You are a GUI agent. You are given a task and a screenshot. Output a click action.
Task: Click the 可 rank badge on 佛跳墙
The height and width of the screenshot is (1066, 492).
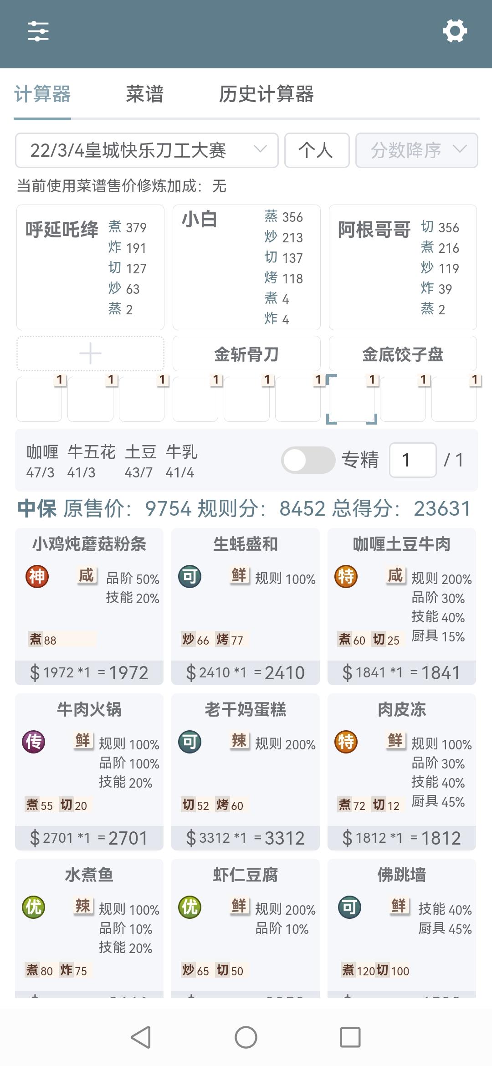pos(349,907)
